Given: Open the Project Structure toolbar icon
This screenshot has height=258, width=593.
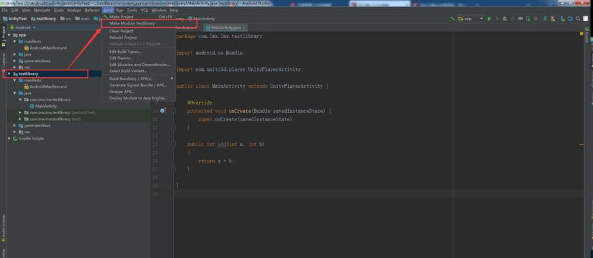Looking at the screenshot, I should (570, 19).
